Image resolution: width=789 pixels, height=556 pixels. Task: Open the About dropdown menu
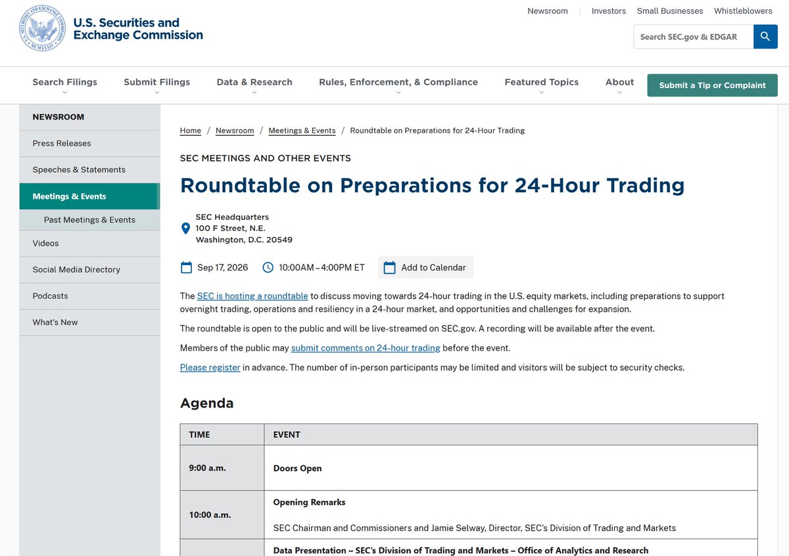619,85
